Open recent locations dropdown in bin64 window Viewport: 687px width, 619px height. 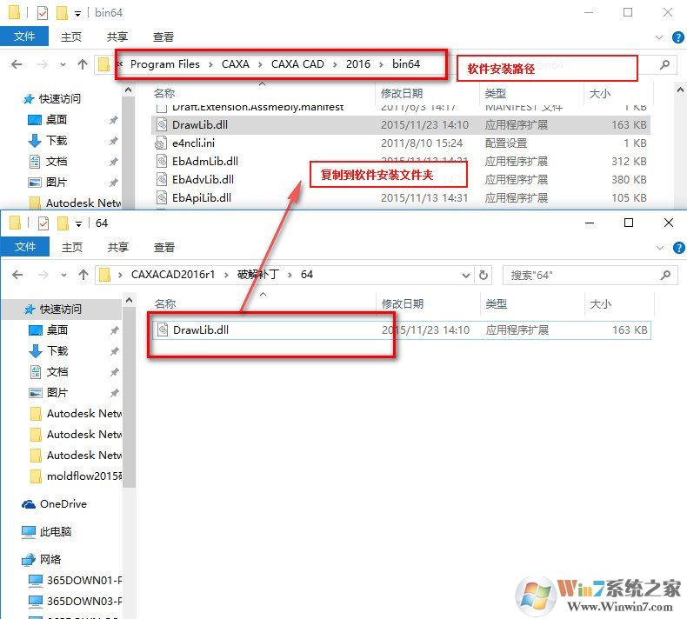[63, 65]
